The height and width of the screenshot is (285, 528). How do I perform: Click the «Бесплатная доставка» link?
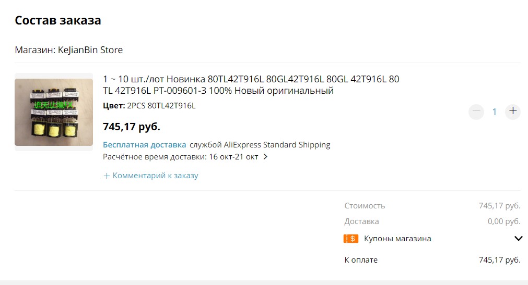(x=144, y=145)
